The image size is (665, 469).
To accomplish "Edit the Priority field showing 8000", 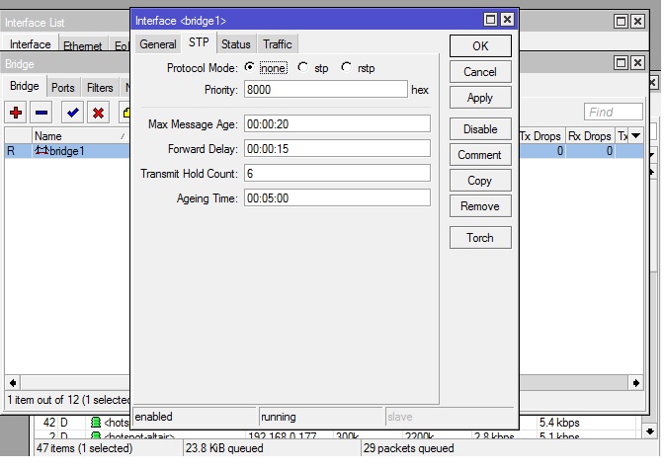I will (326, 90).
